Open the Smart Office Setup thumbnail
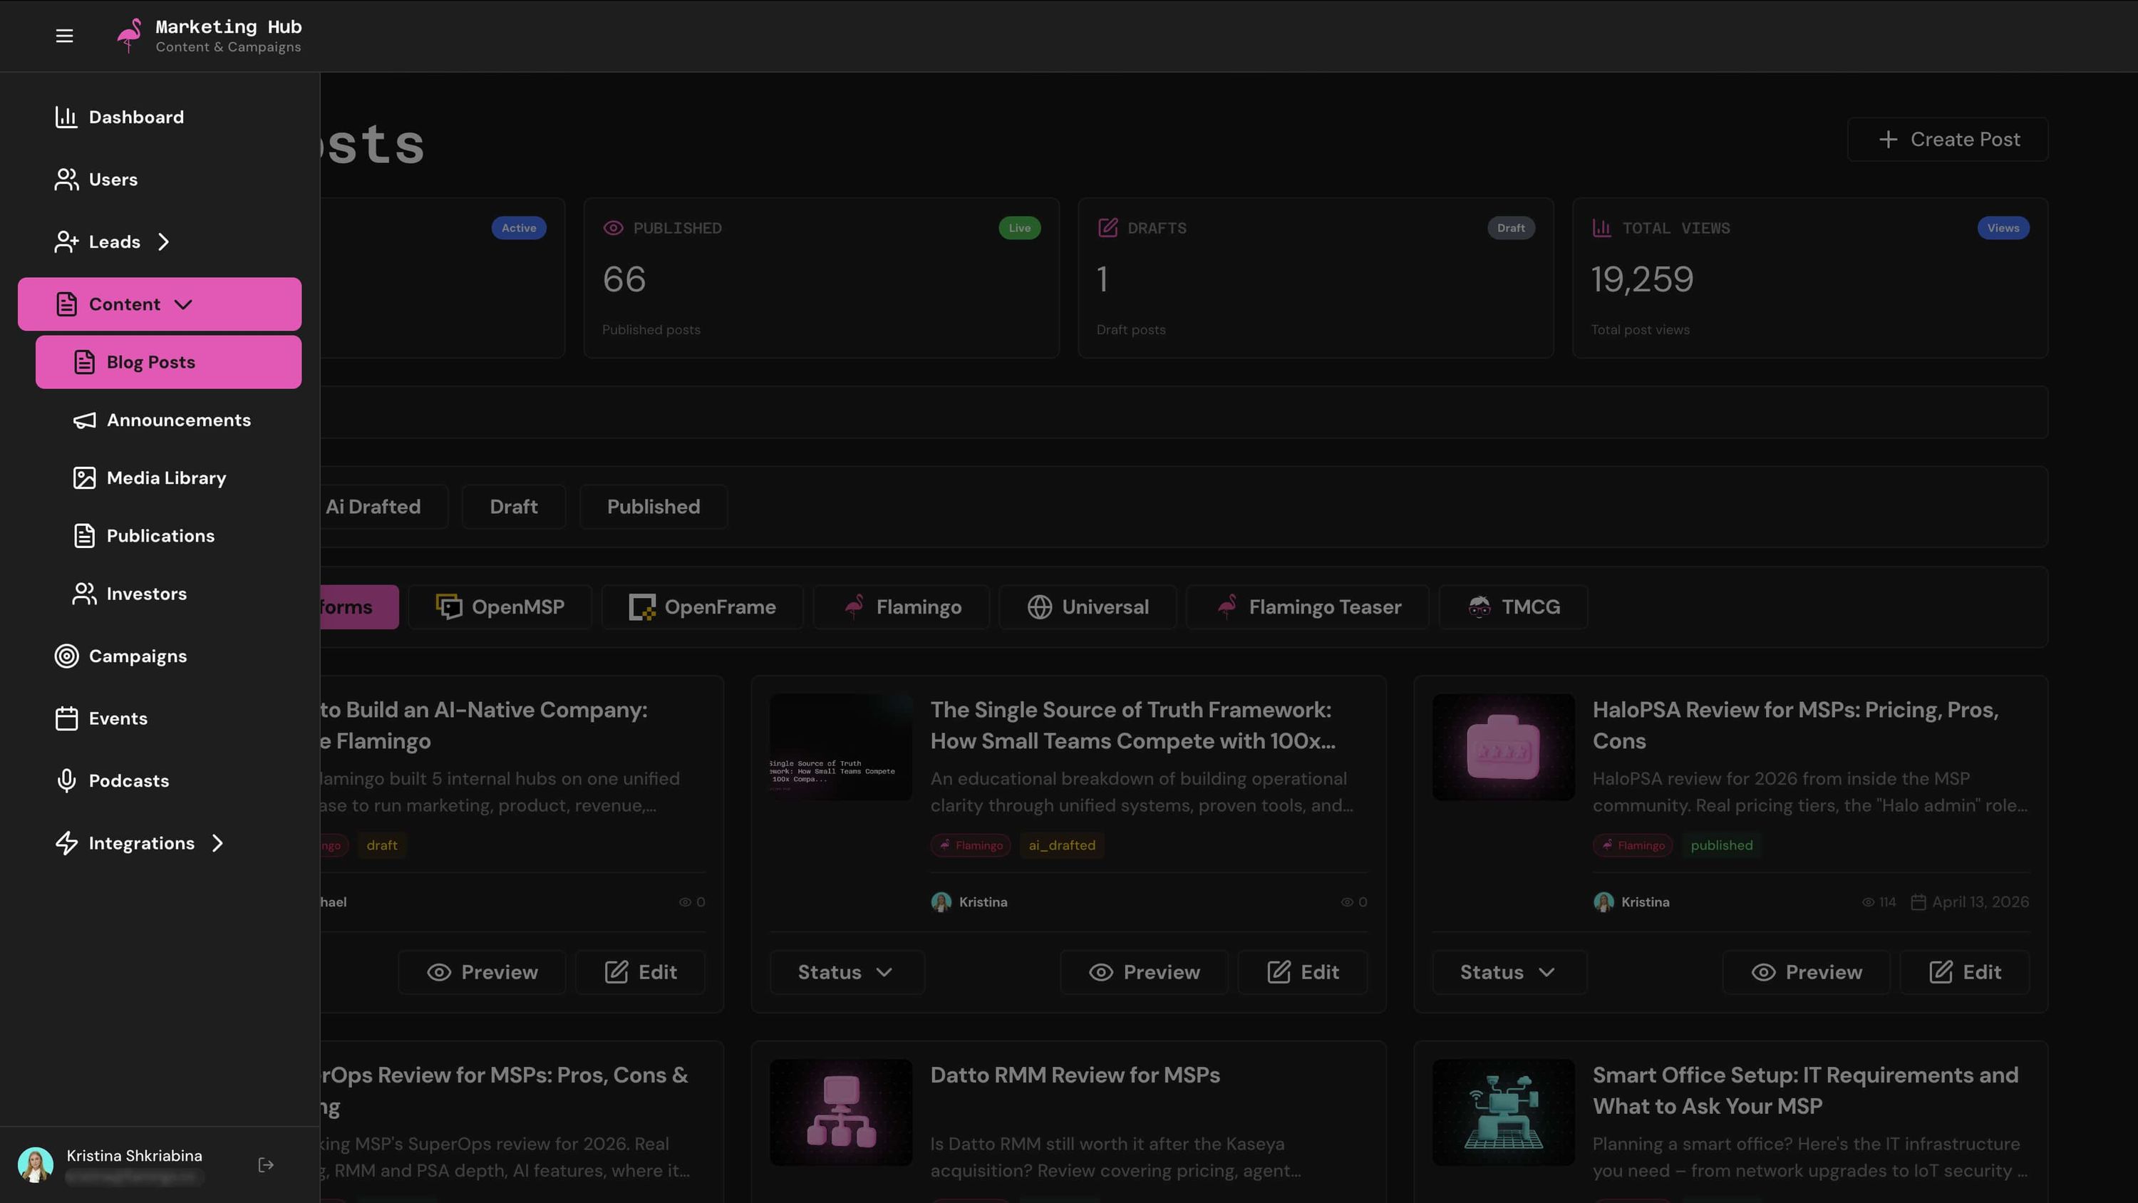Screen dimensions: 2138x1203 pos(1503,1112)
